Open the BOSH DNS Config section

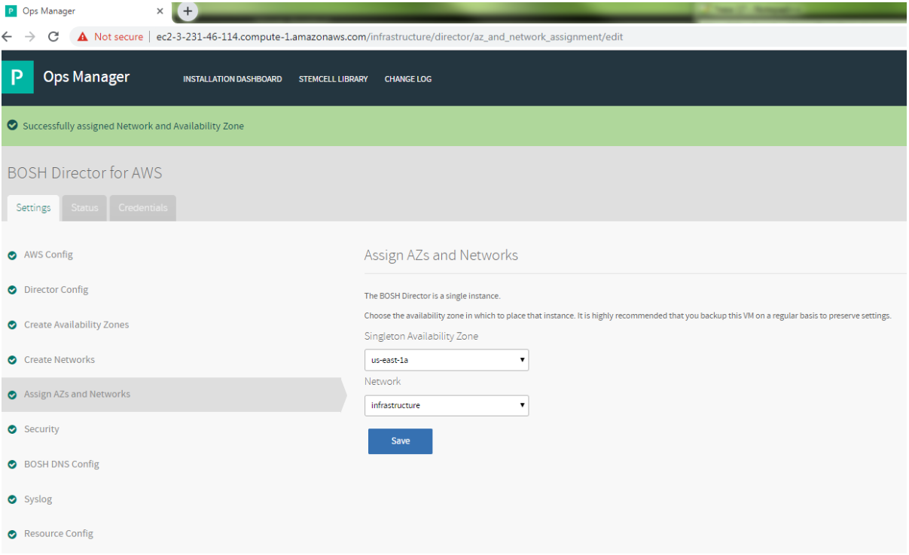point(62,464)
